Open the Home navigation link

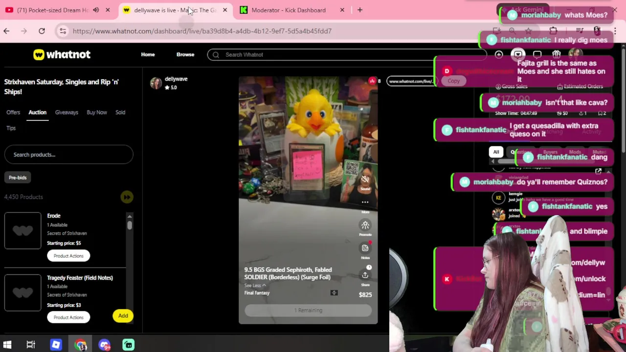click(148, 55)
